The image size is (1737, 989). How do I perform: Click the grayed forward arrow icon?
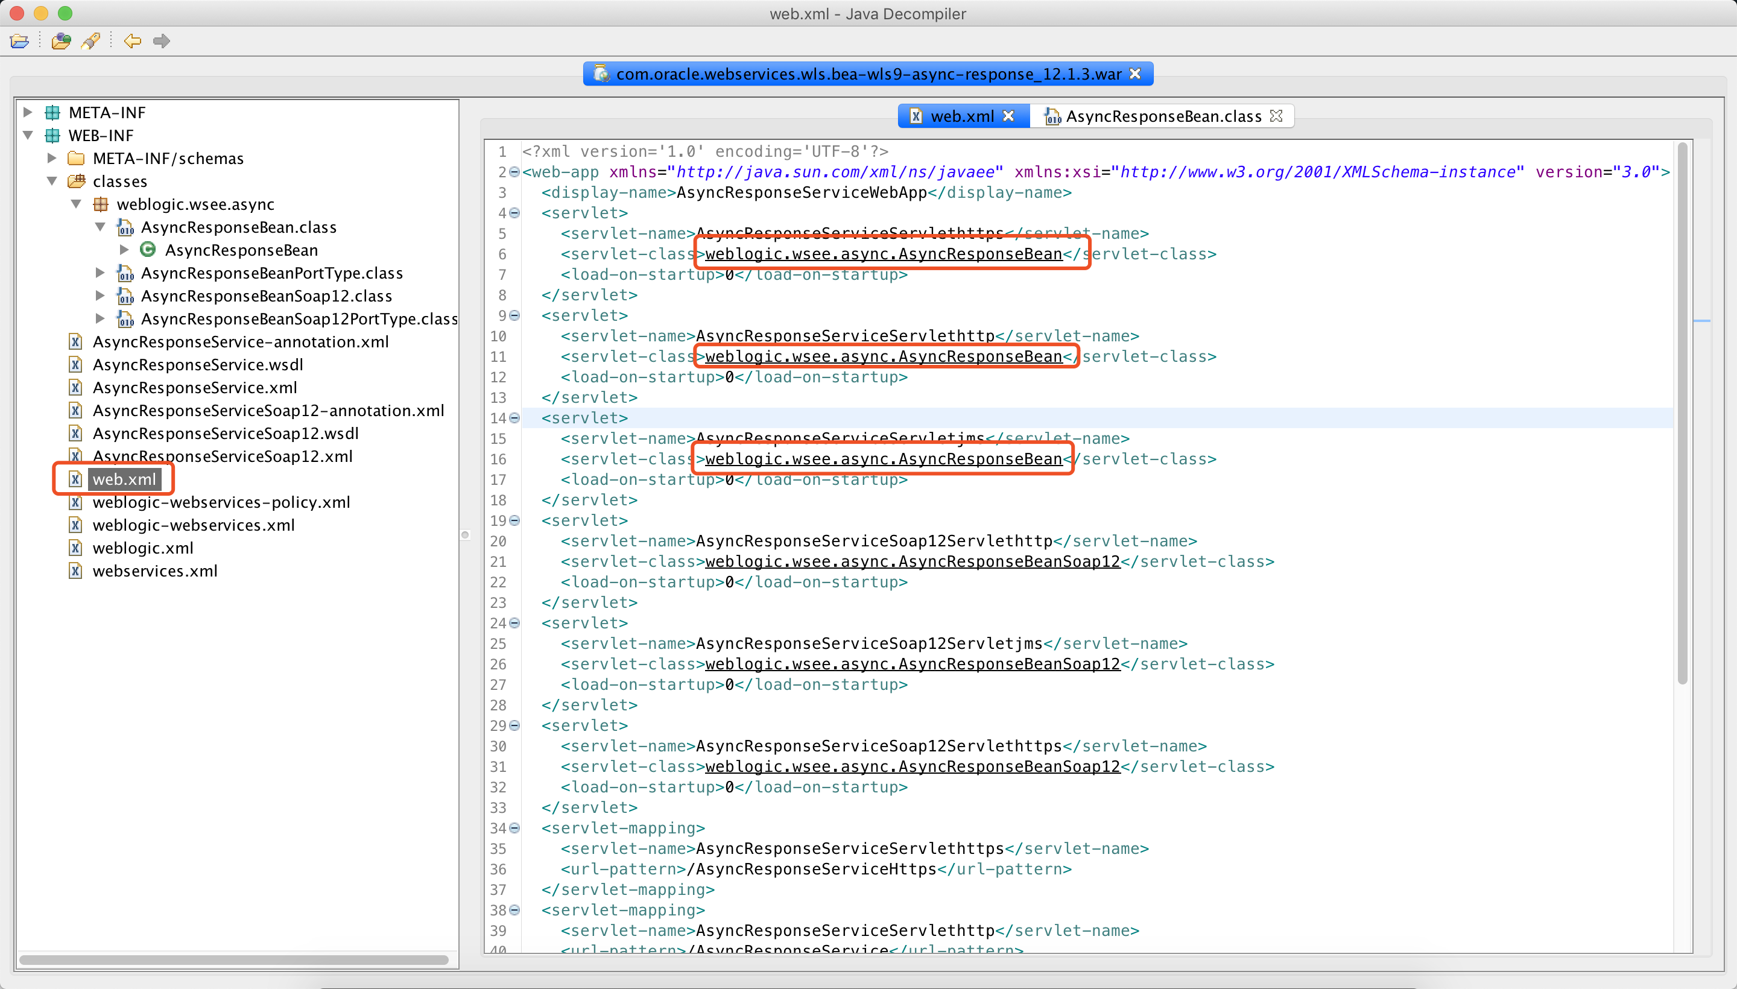point(162,41)
